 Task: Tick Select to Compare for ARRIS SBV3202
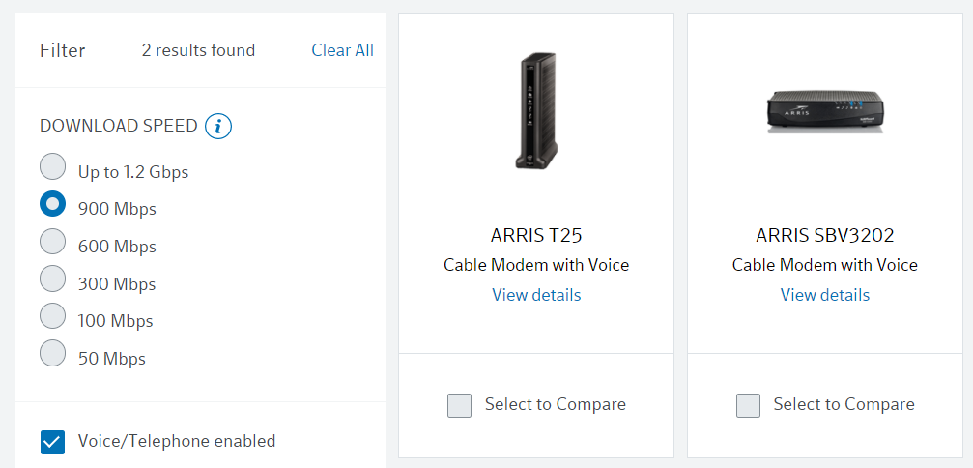coord(748,405)
